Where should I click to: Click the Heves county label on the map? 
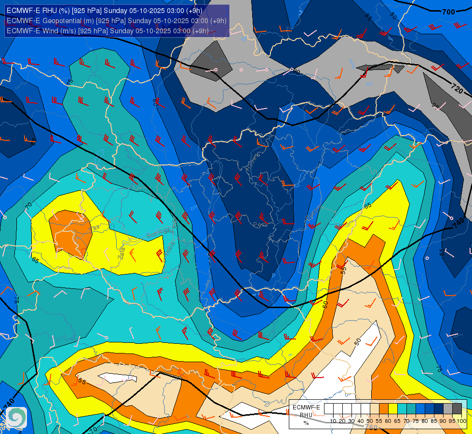253,162
